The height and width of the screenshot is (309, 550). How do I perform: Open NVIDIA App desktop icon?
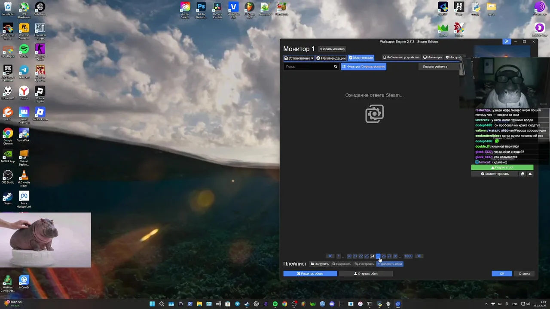pyautogui.click(x=8, y=156)
